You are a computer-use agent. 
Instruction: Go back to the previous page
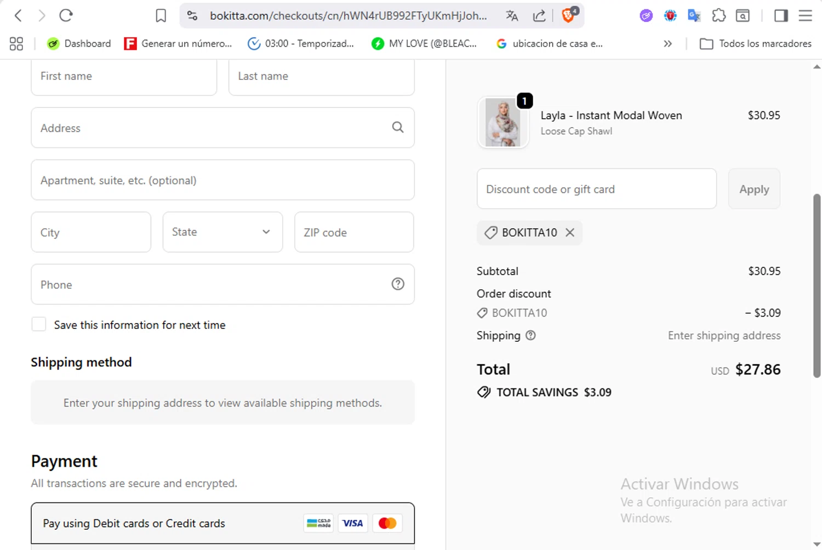click(18, 15)
